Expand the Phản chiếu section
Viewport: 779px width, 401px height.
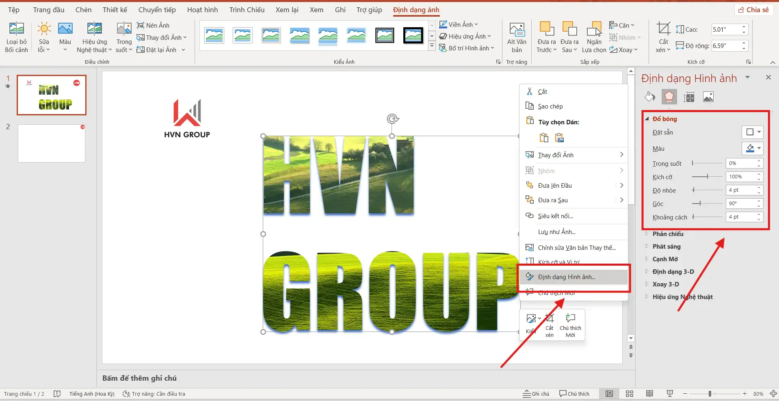pos(668,234)
